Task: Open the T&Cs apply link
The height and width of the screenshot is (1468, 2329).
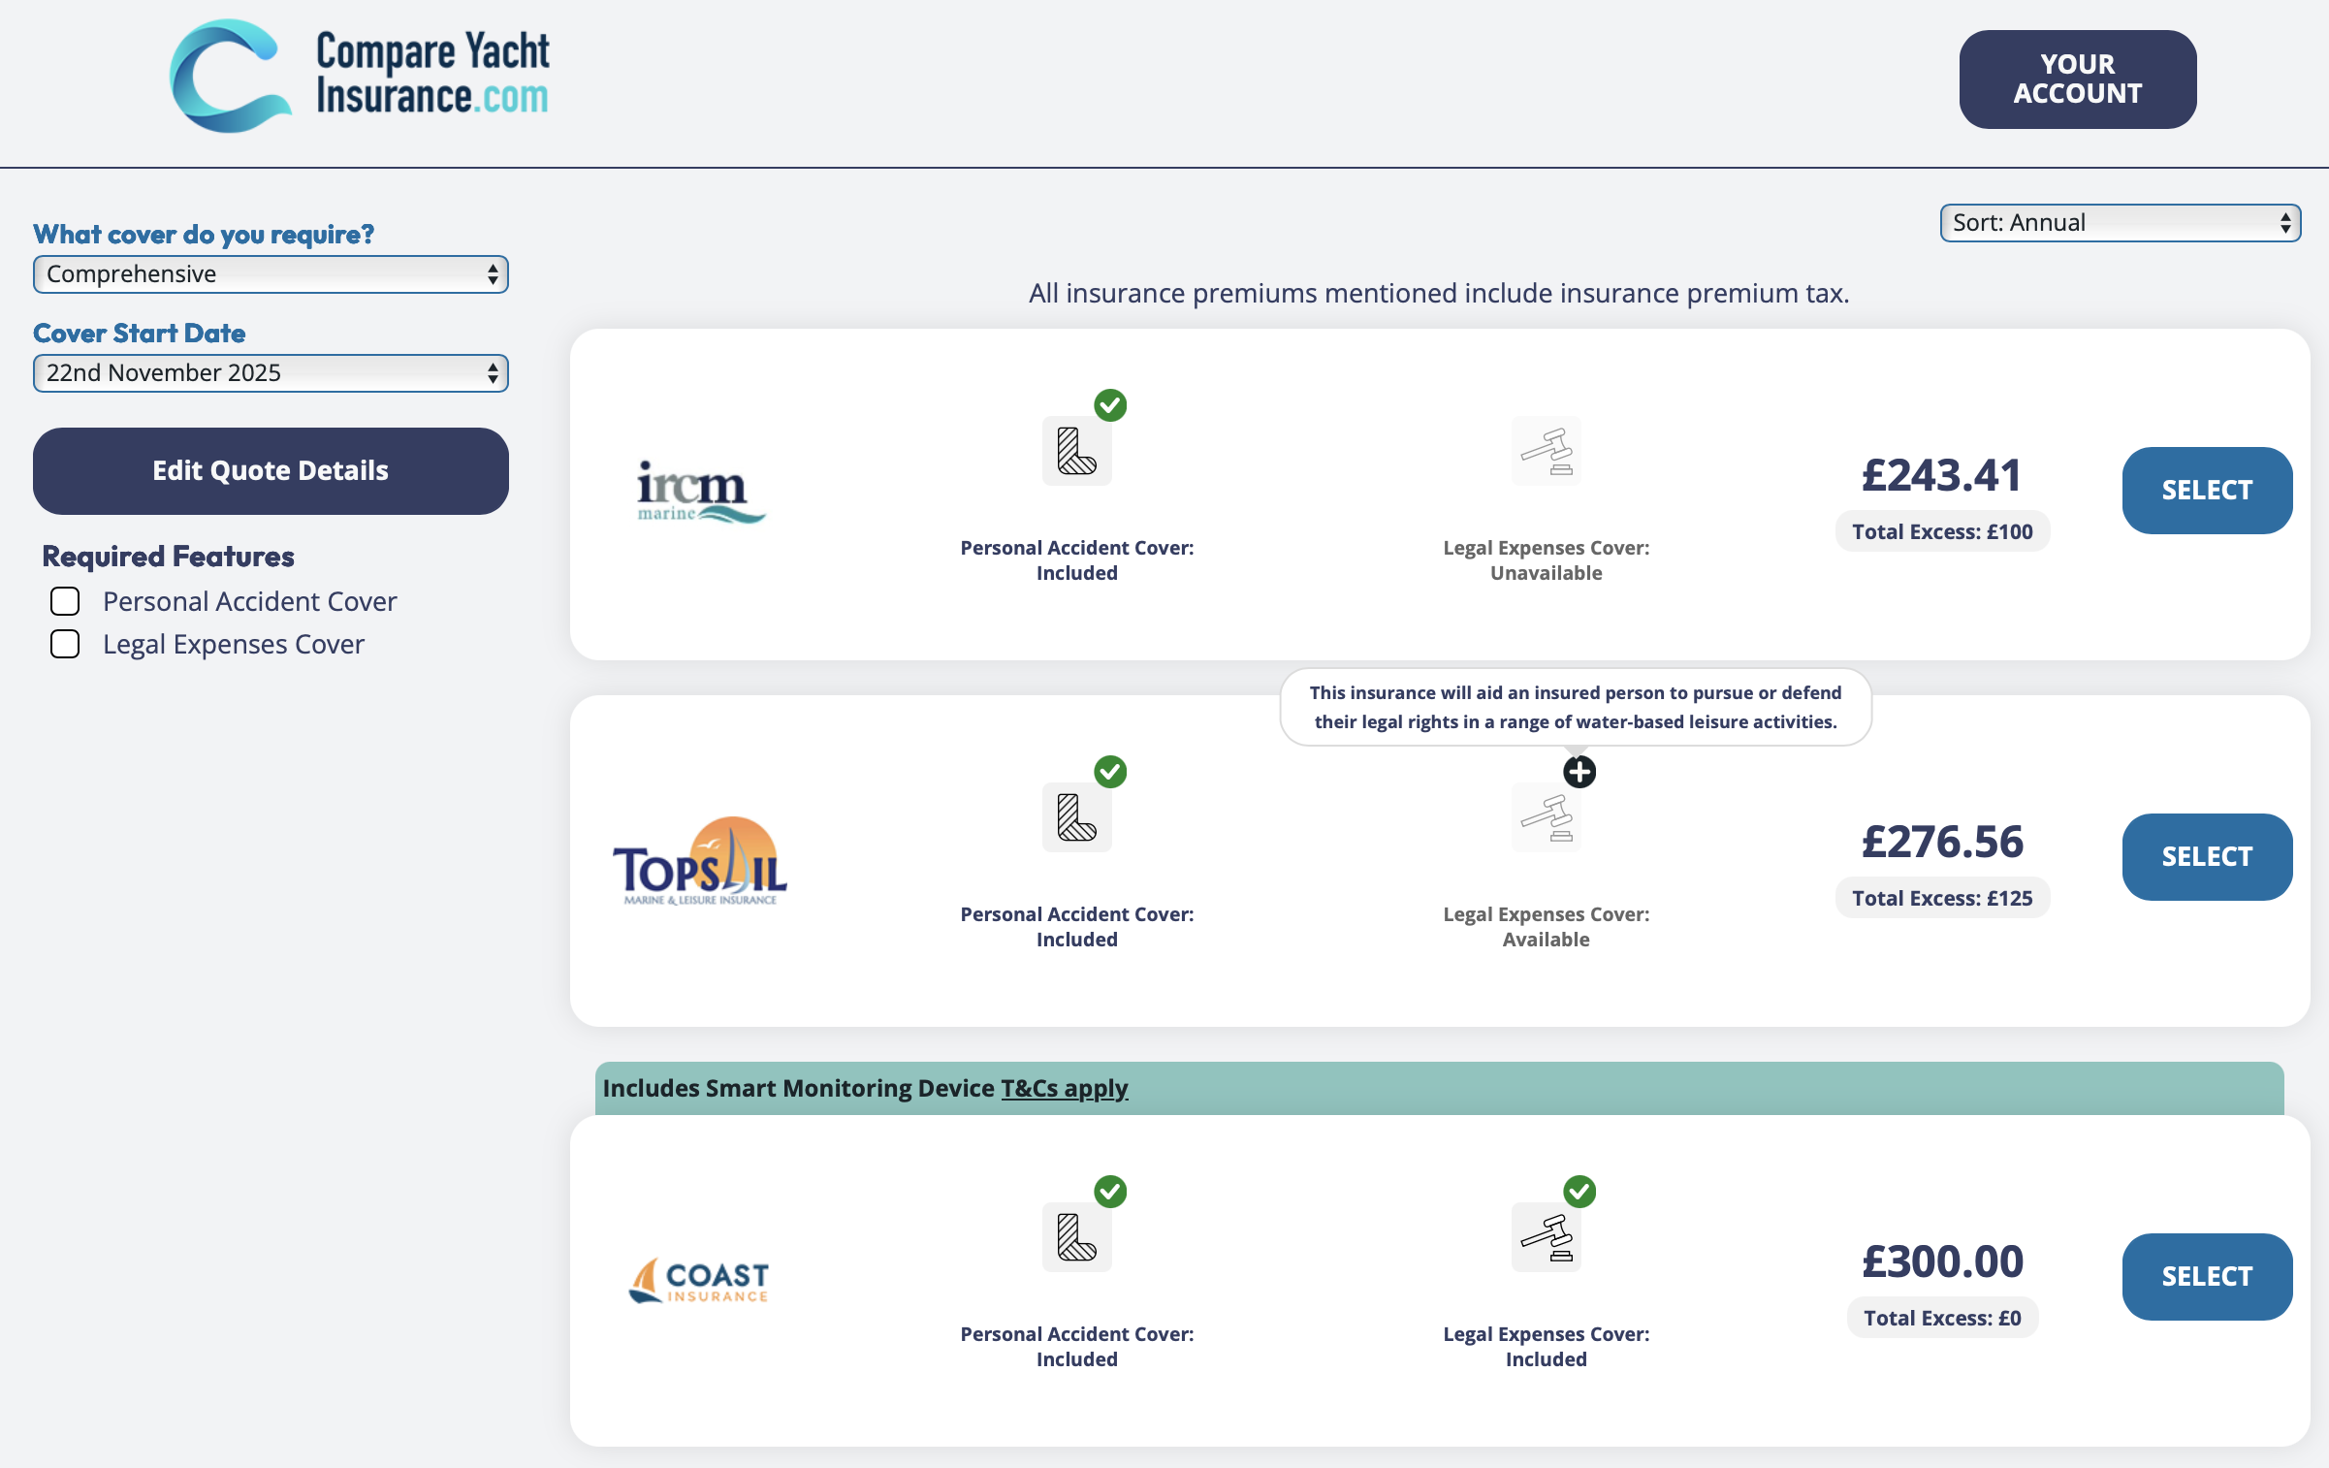Action: coord(1064,1088)
